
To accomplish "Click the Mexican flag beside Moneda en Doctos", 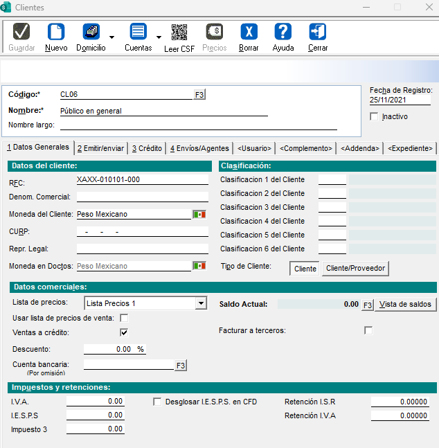I will click(x=199, y=266).
